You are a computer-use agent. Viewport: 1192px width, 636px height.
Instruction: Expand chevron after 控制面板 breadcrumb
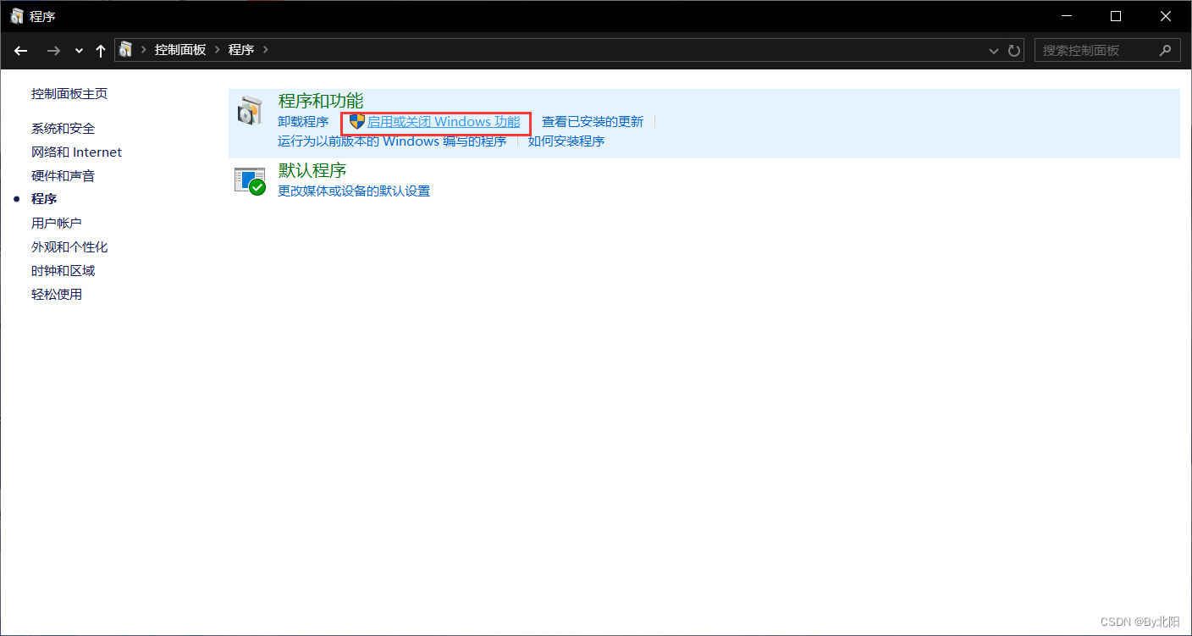[x=218, y=50]
